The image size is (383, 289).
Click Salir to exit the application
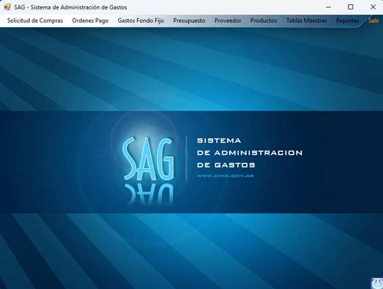374,21
